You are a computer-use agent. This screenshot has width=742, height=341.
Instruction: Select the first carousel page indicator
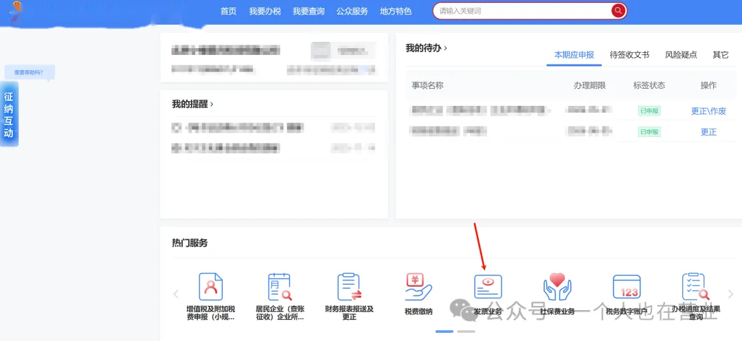click(445, 331)
